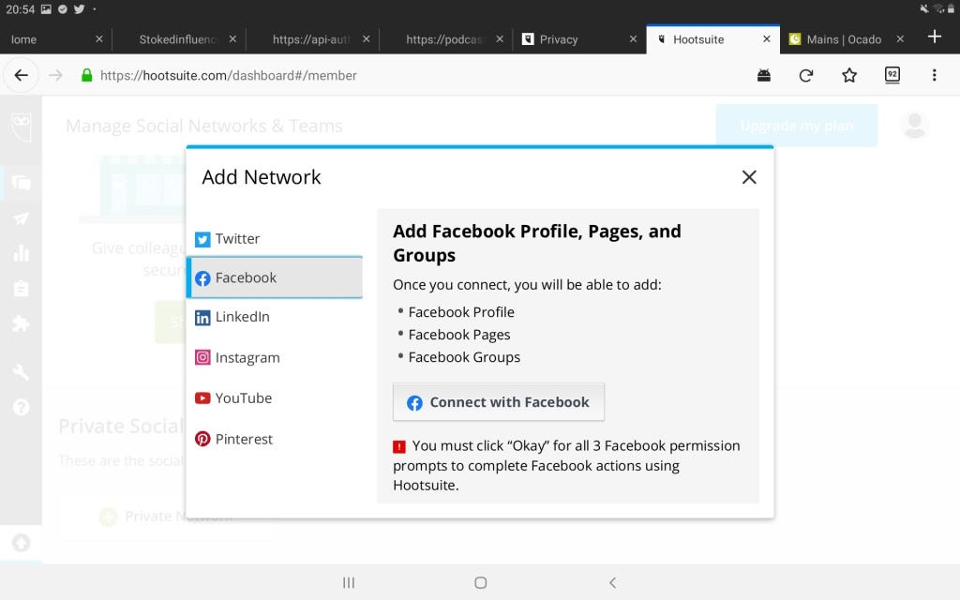
Task: Close the Add Network dialog
Action: (749, 177)
